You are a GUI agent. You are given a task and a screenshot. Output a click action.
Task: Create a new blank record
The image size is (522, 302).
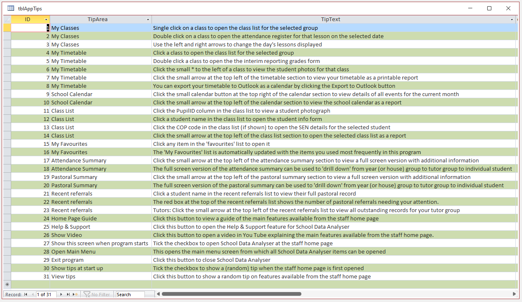(x=75, y=295)
